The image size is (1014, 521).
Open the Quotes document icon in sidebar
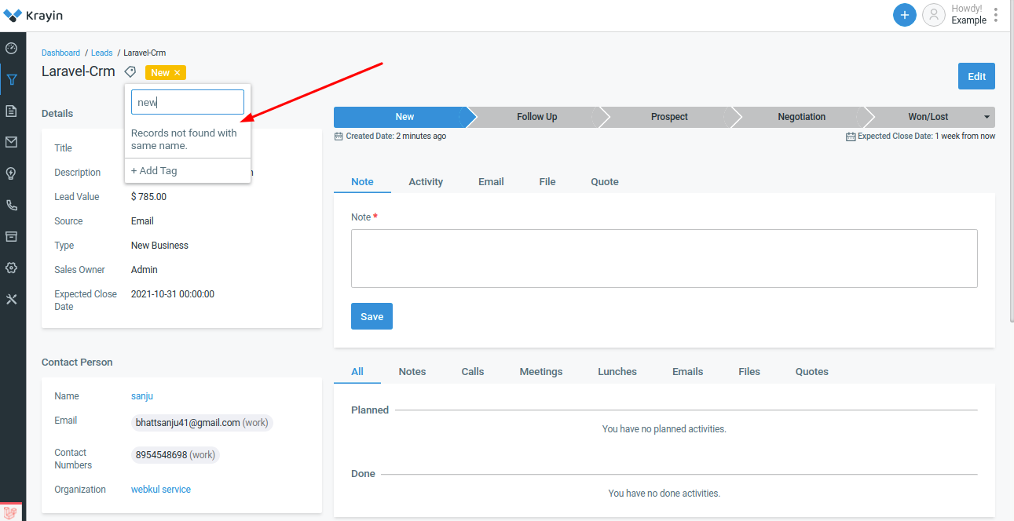12,111
